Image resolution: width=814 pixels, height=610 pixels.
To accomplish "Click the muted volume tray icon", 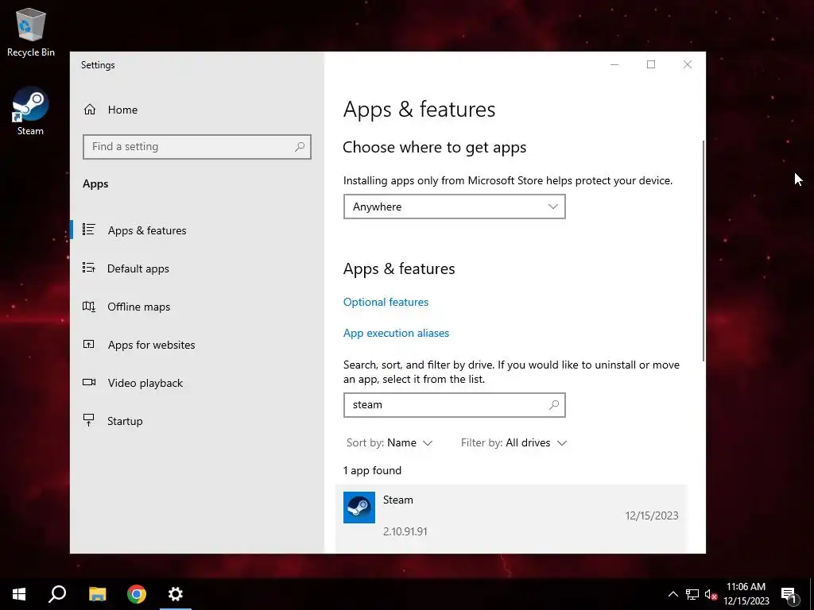I will click(711, 594).
